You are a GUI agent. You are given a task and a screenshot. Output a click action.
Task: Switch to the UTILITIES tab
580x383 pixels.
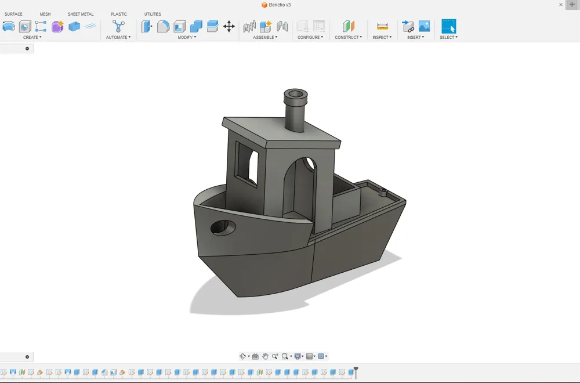(x=153, y=14)
